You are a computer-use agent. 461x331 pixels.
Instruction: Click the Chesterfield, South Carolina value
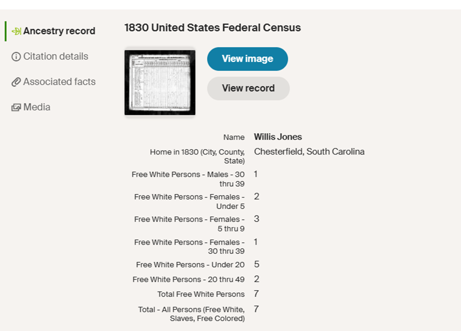(309, 151)
